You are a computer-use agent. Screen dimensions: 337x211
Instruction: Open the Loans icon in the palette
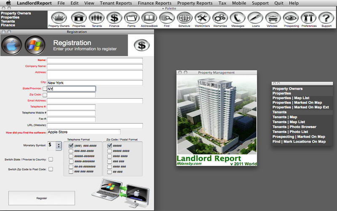pyautogui.click(x=255, y=18)
